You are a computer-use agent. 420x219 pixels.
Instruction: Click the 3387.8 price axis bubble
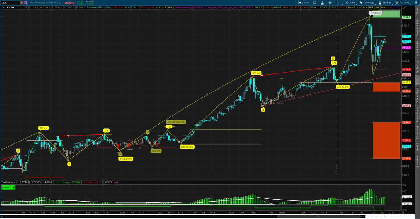click(406, 140)
